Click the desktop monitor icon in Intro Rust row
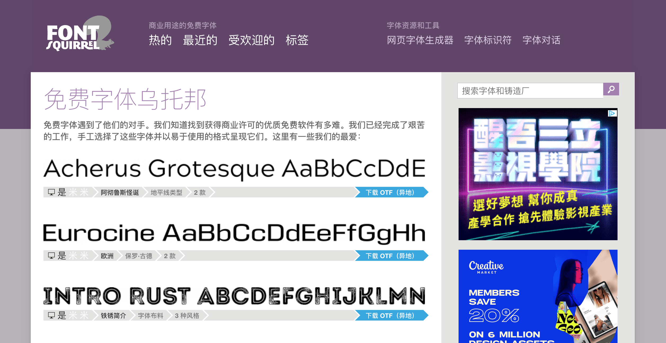This screenshot has width=666, height=343. pyautogui.click(x=51, y=315)
